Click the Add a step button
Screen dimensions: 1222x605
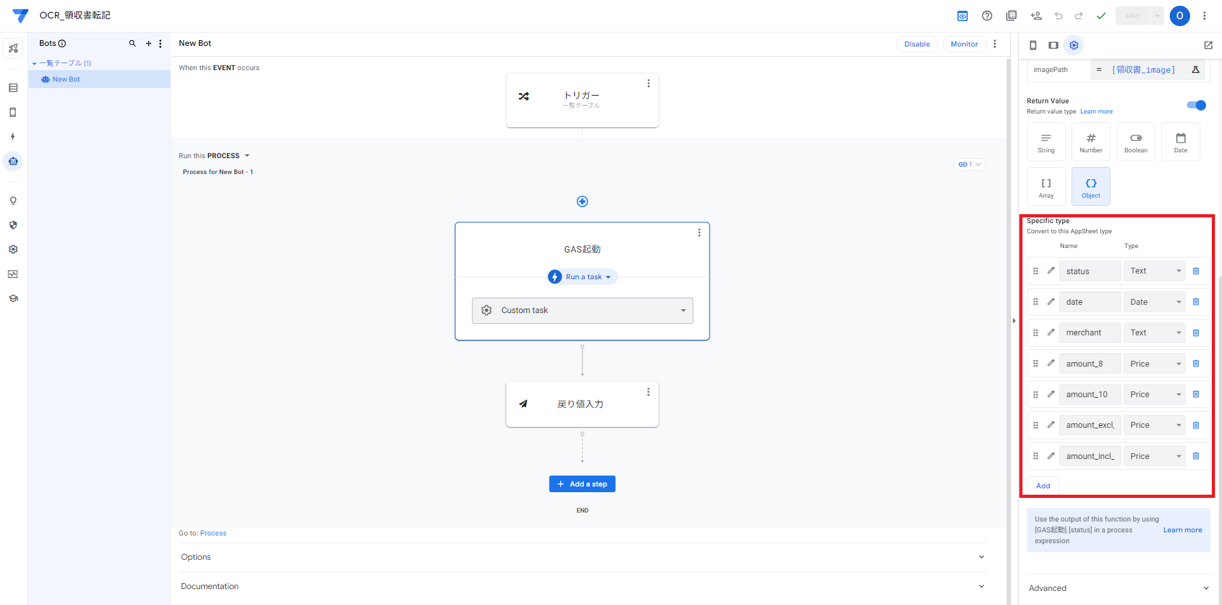coord(582,484)
